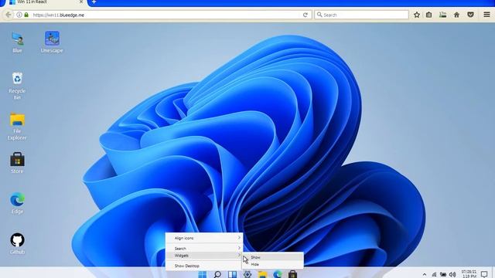Expand Align icons submenu
Image resolution: width=495 pixels, height=278 pixels.
coord(204,239)
